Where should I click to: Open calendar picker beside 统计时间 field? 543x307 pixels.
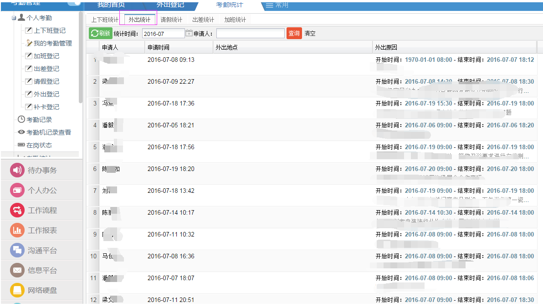189,33
